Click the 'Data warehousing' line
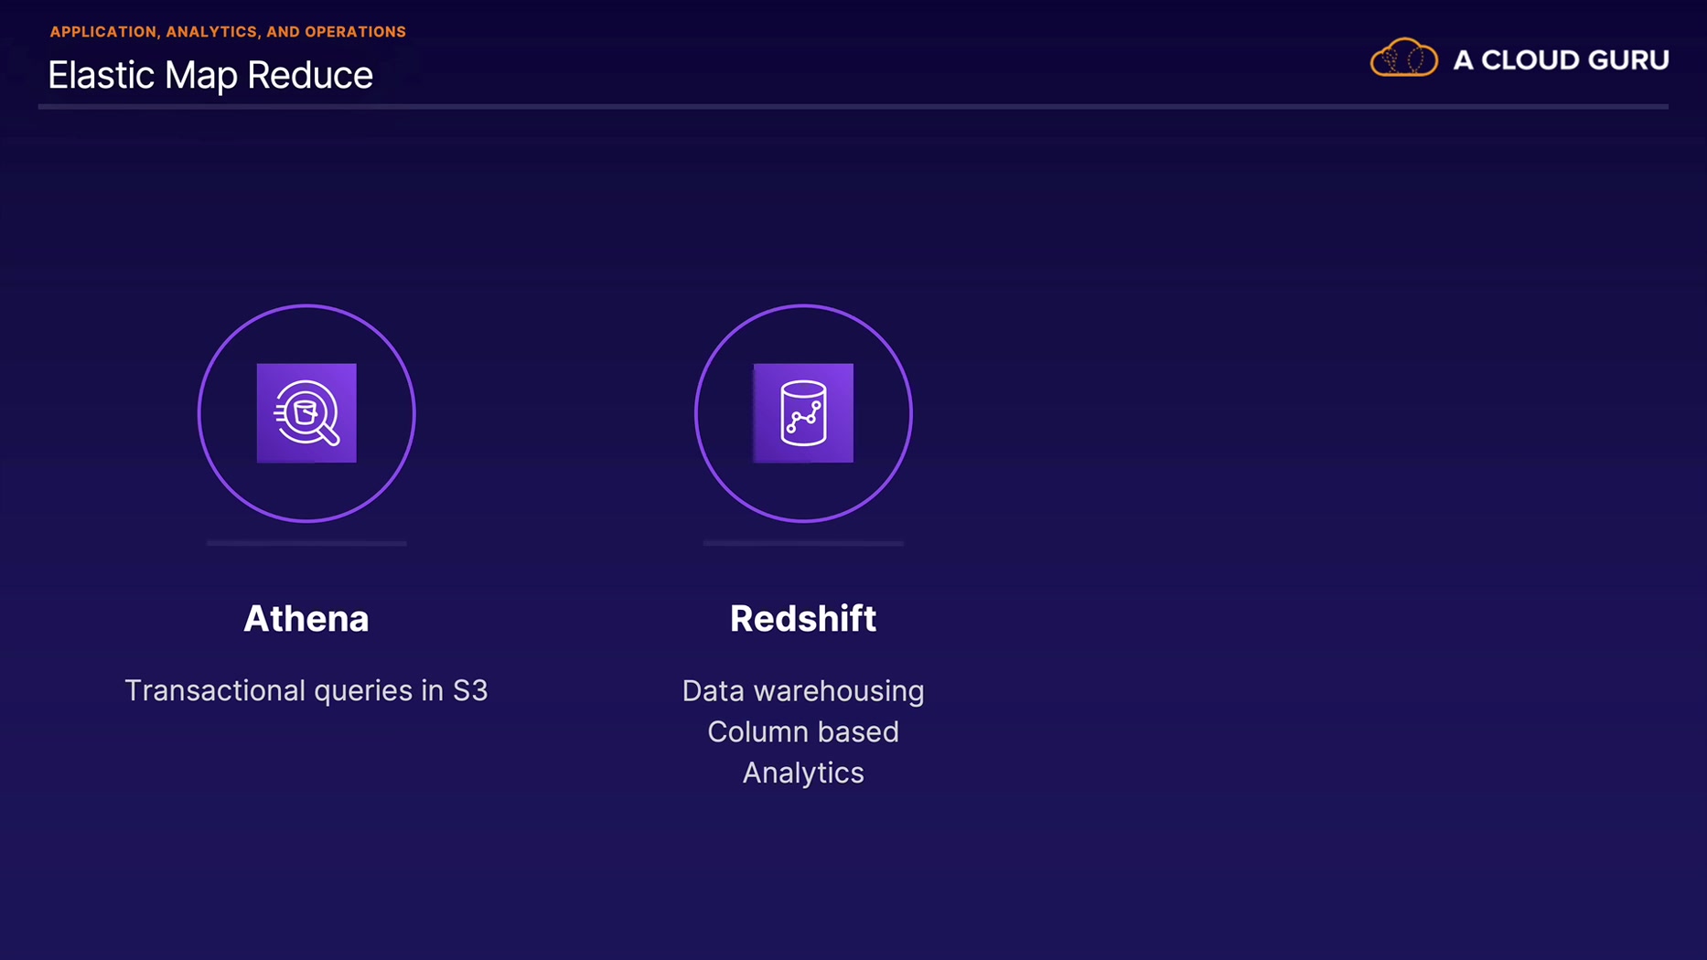 [x=803, y=691]
